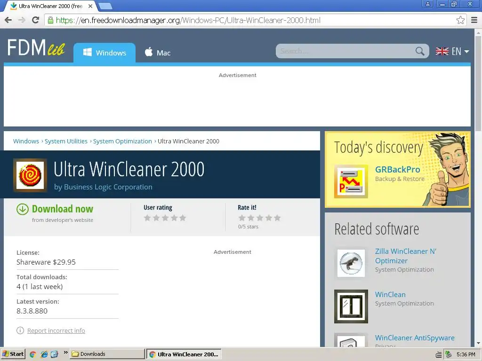
Task: Switch to the Windows tab
Action: [x=104, y=53]
